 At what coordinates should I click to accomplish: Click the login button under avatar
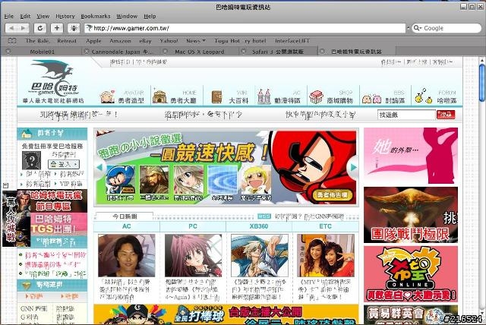[x=64, y=164]
